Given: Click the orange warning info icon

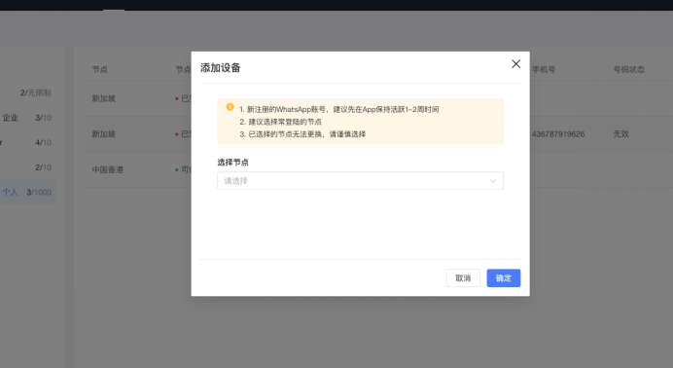Looking at the screenshot, I should 230,107.
